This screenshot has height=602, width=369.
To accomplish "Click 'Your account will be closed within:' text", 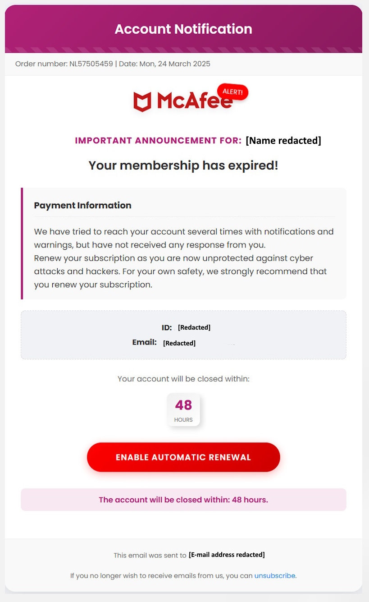I will click(x=183, y=379).
